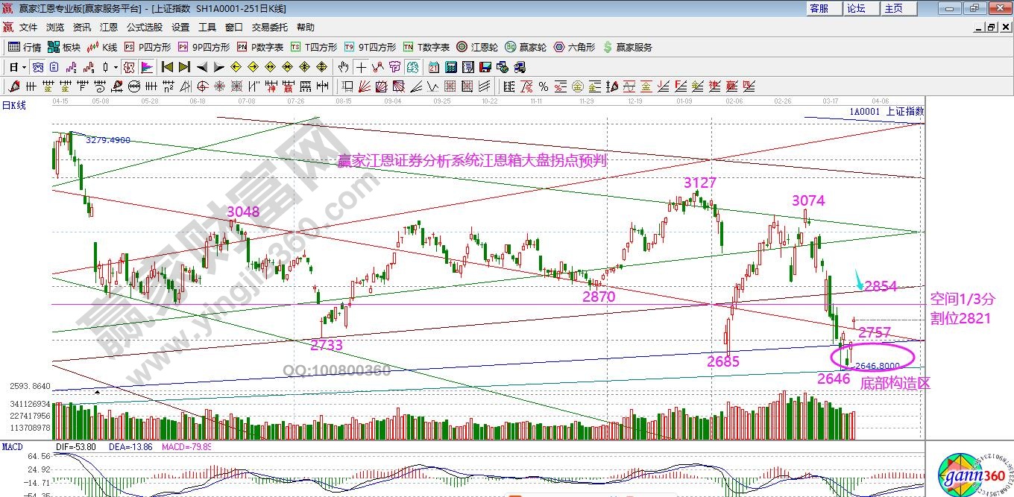The image size is (1014, 497).
Task: Open the 交易委托 trade order menu
Action: pos(269,27)
